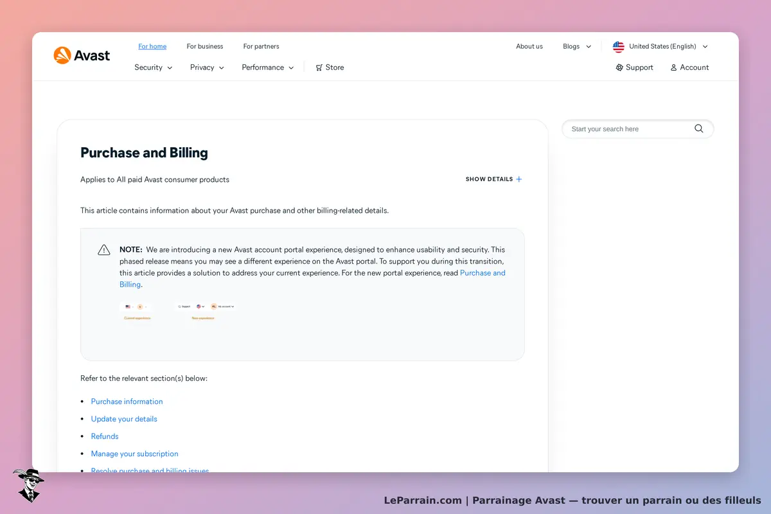Jump to Purchase information section
The height and width of the screenshot is (514, 771).
point(127,402)
